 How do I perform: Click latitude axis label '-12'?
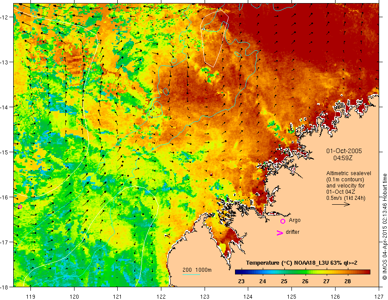pyautogui.click(x=4, y=17)
